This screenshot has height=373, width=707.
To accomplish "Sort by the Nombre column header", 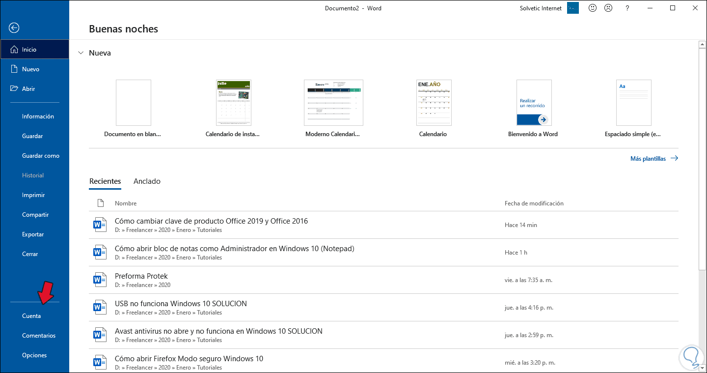I will [x=126, y=203].
